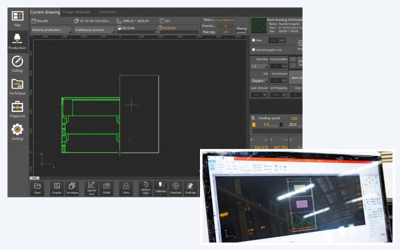Click the orange feeding indicator icon
400x250 pixels.
pos(254,125)
